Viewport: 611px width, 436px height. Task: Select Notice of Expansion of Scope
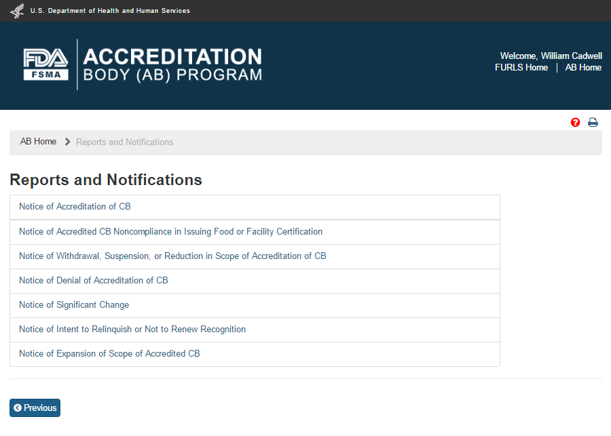point(109,354)
